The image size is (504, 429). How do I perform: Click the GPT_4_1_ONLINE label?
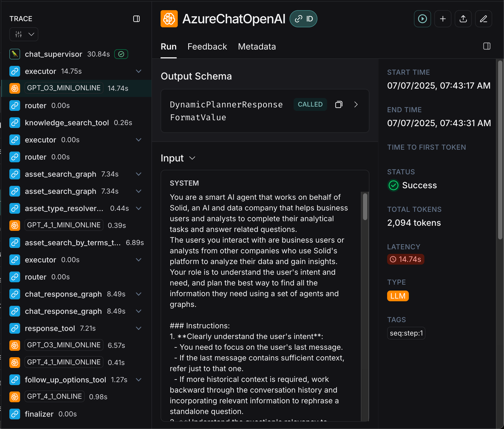54,396
